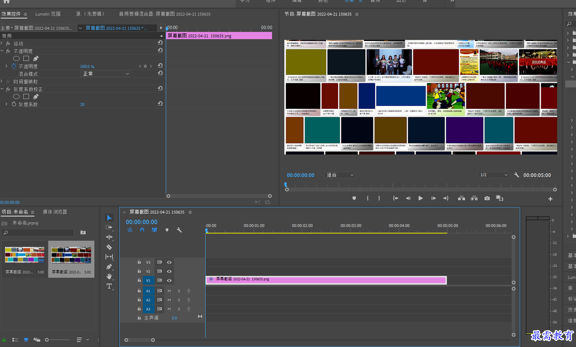576x347 pixels.
Task: Step back one frame in Program Monitor
Action: click(408, 198)
